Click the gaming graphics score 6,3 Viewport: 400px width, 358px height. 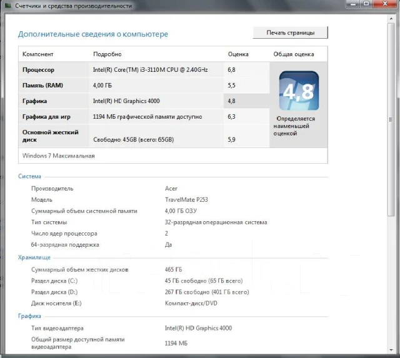pos(231,117)
